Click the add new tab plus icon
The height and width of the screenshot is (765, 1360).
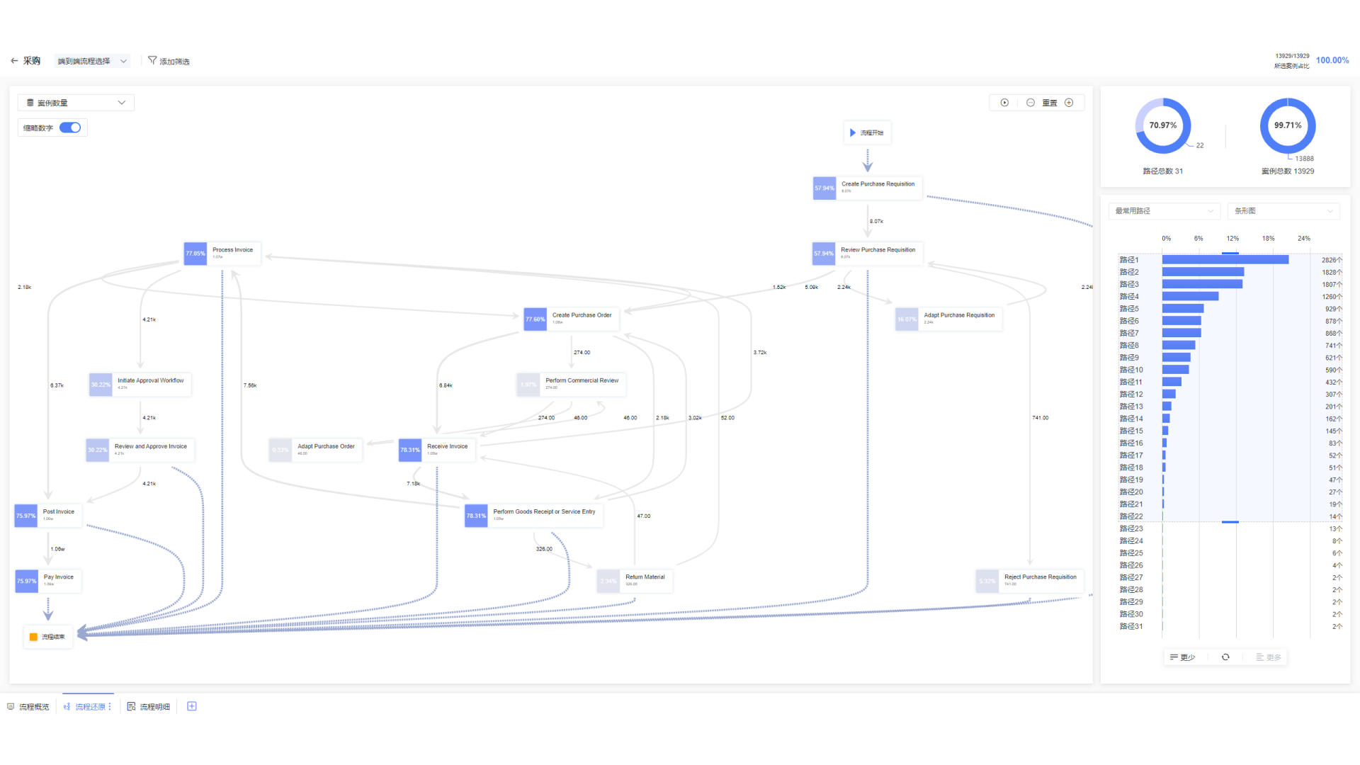pyautogui.click(x=191, y=706)
